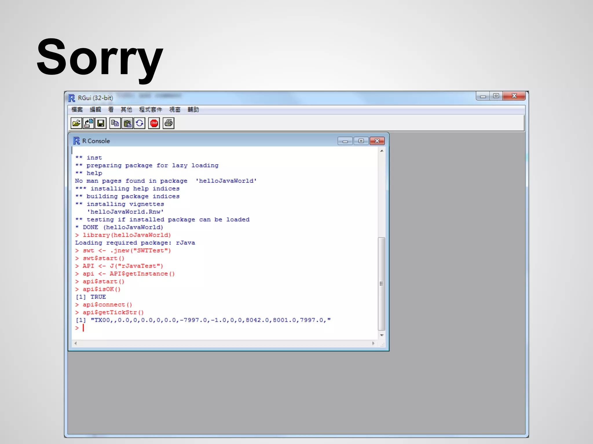
Task: Maximize the R Console window
Action: click(361, 141)
